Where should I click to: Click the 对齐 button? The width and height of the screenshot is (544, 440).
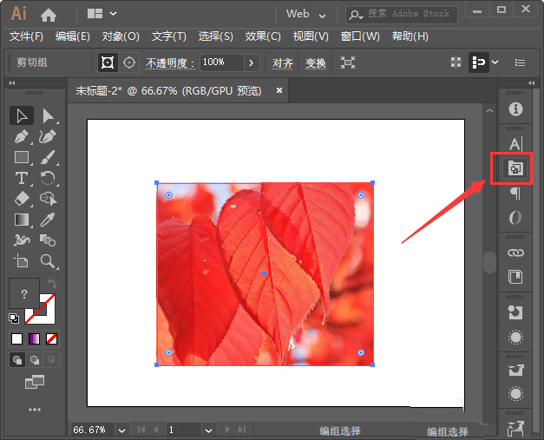pyautogui.click(x=282, y=62)
